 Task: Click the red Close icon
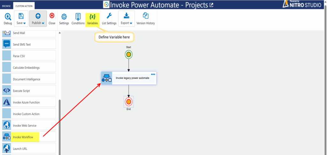pos(52,16)
